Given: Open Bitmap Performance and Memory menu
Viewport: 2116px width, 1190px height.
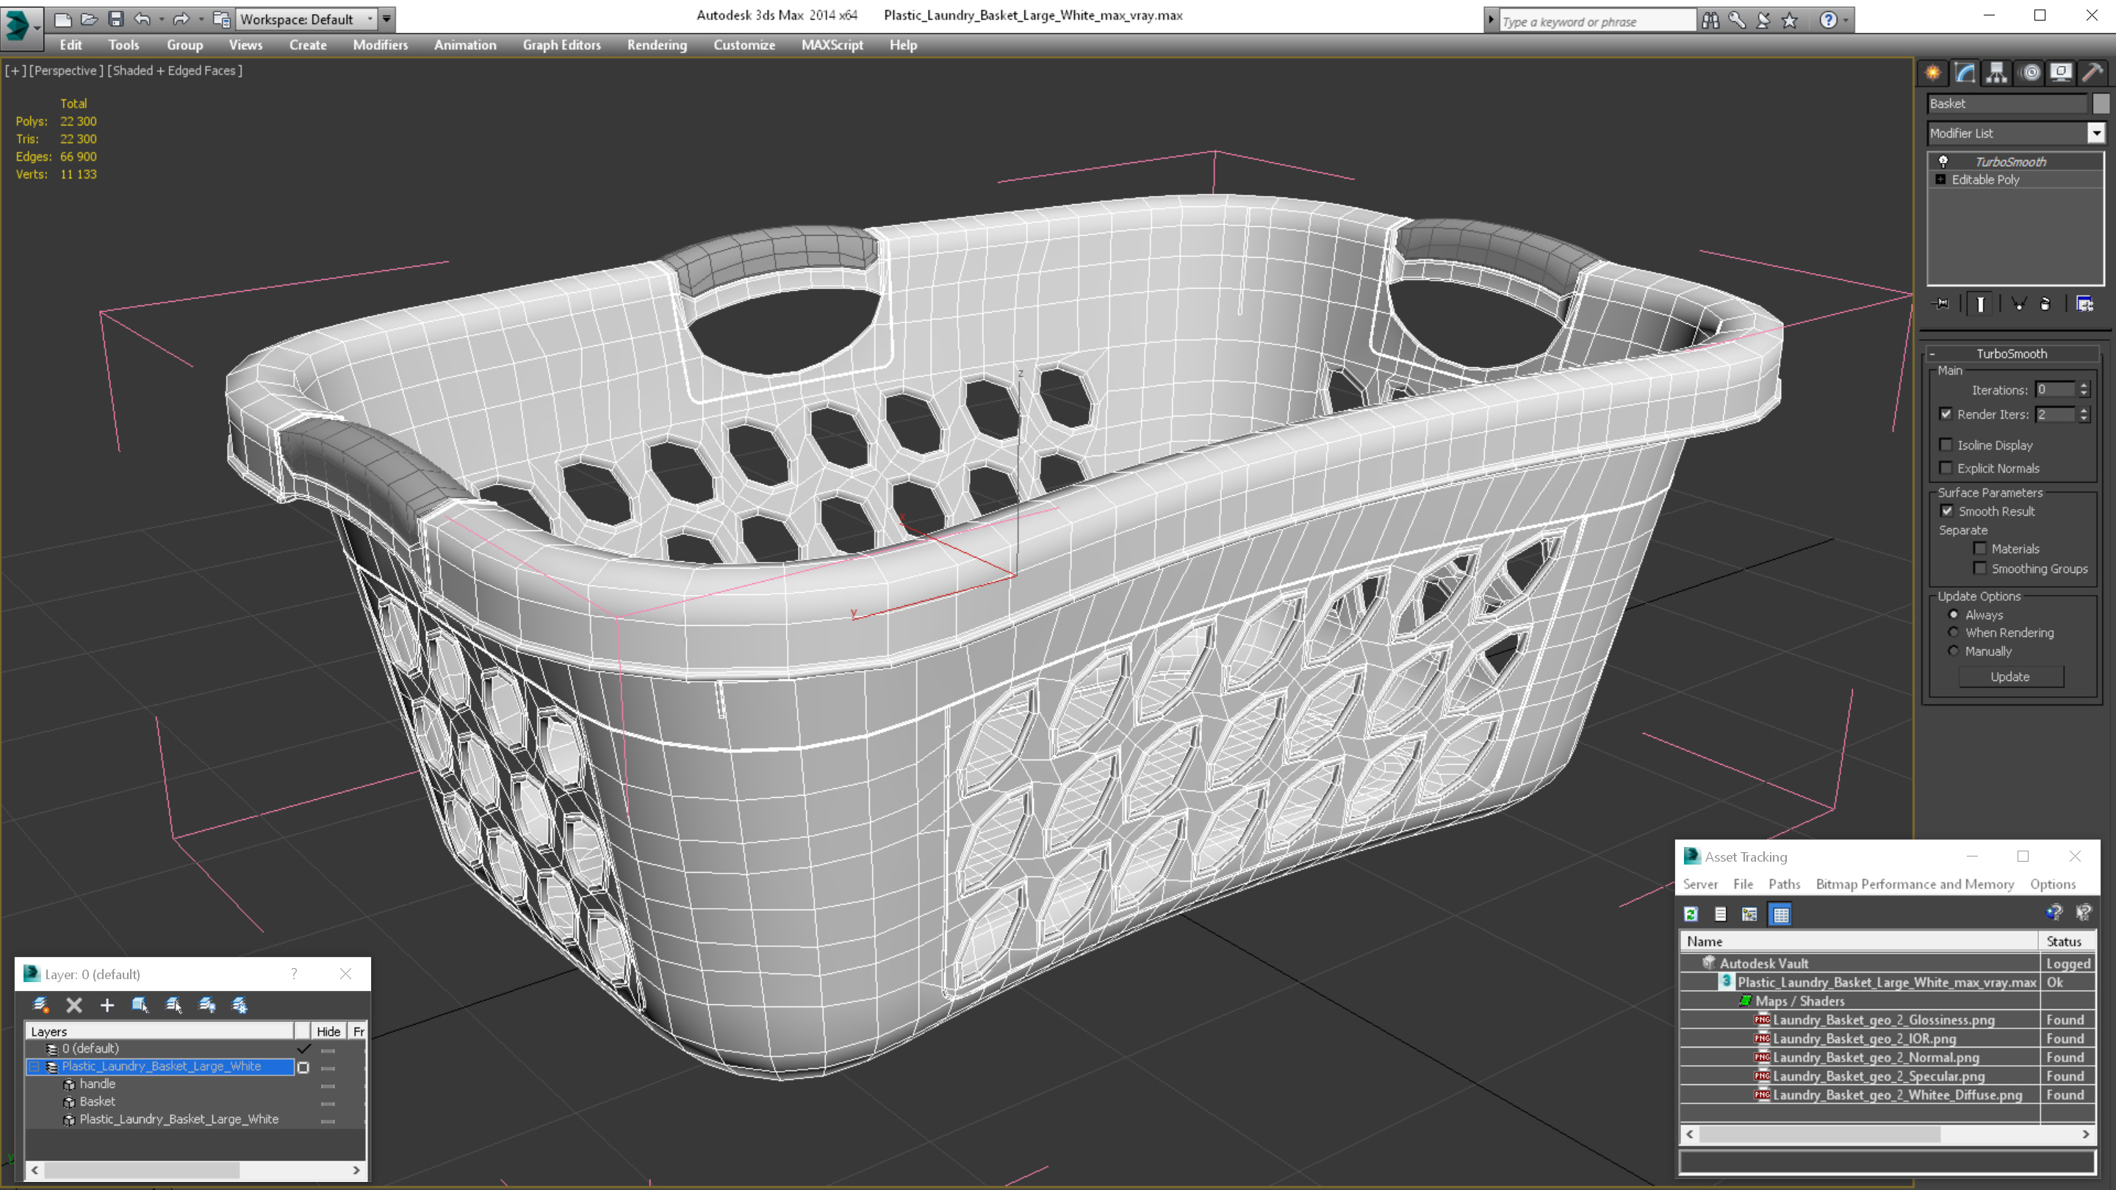Looking at the screenshot, I should 1915,884.
